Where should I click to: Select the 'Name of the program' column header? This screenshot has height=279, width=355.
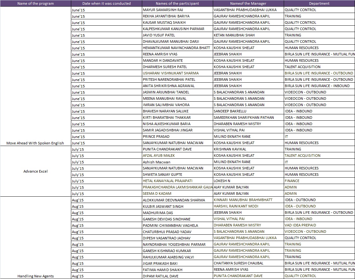point(35,3)
